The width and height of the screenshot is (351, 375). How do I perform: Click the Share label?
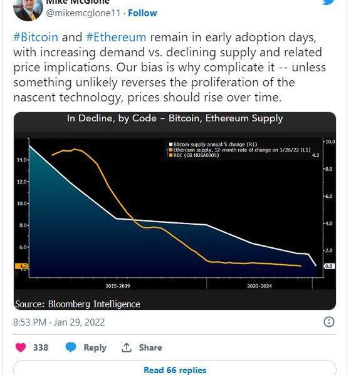click(150, 347)
